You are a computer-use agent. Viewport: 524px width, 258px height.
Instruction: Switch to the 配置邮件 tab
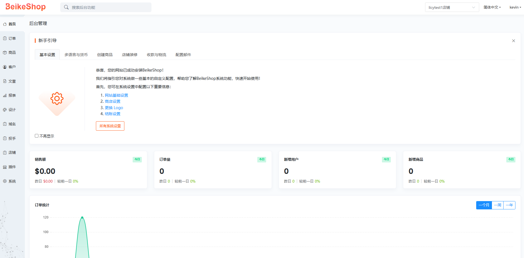point(183,55)
